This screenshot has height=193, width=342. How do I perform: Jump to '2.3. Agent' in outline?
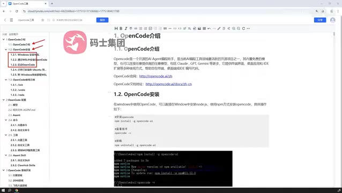tap(14, 115)
